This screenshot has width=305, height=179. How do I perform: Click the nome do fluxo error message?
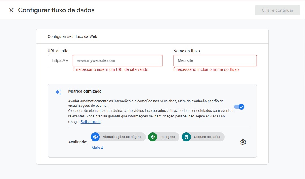click(206, 69)
